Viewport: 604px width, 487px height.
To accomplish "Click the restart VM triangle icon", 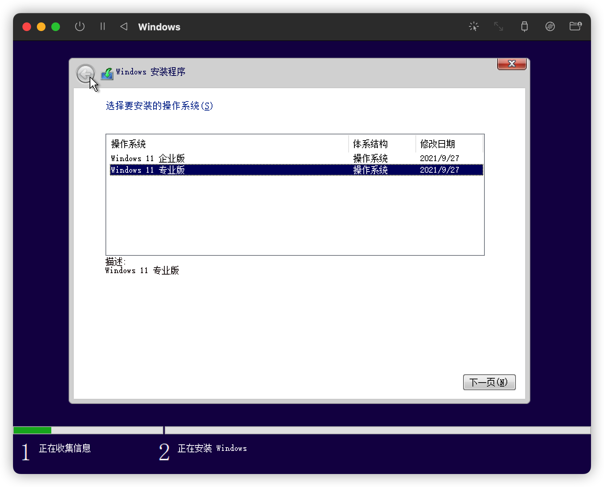I will [x=124, y=27].
